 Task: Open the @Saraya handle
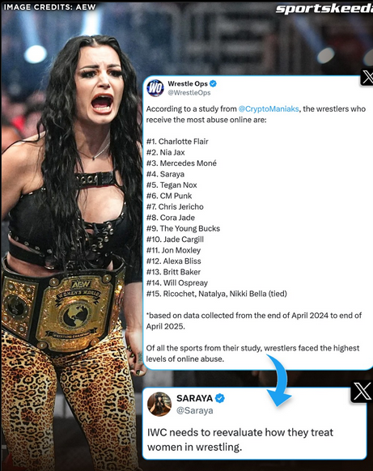(195, 410)
